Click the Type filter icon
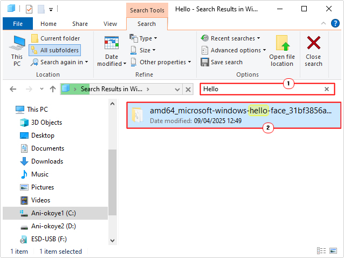This screenshot has width=344, height=258. tap(133, 38)
